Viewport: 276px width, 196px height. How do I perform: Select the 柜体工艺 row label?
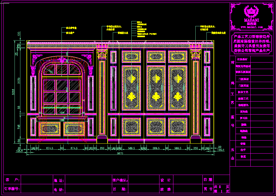[243, 92]
